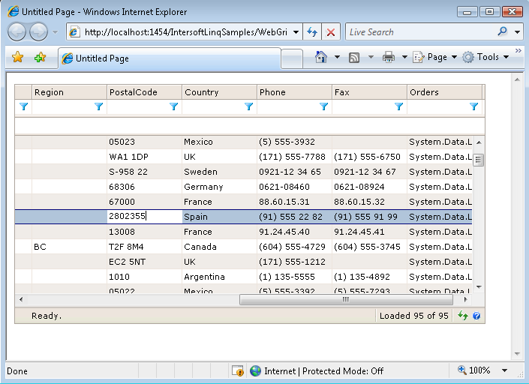Expand the address bar history dropdown
The width and height of the screenshot is (529, 384).
point(296,32)
